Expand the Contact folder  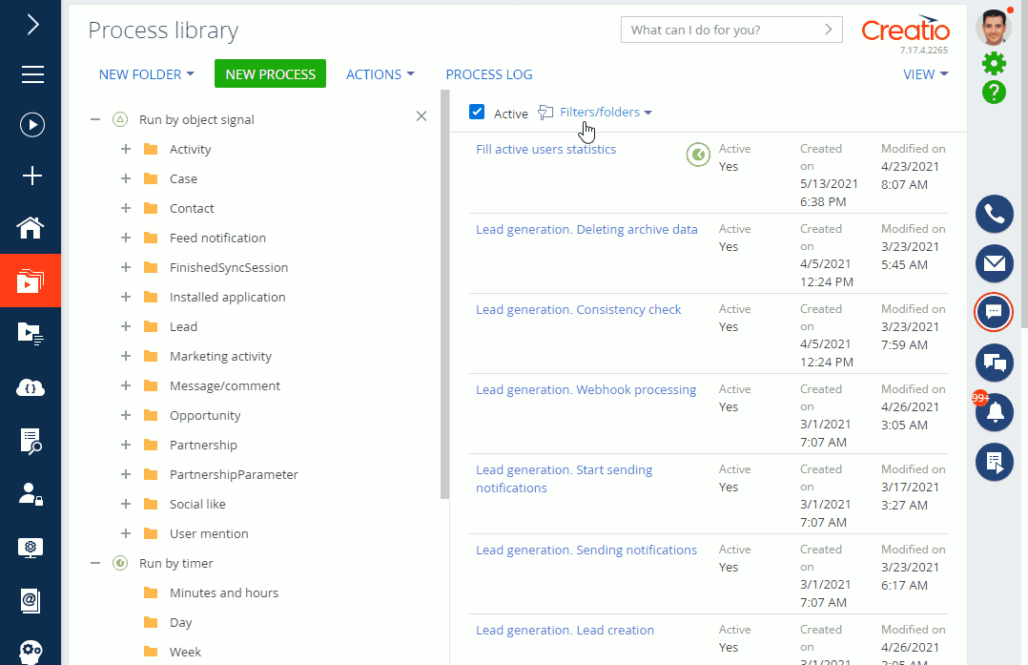tap(126, 208)
